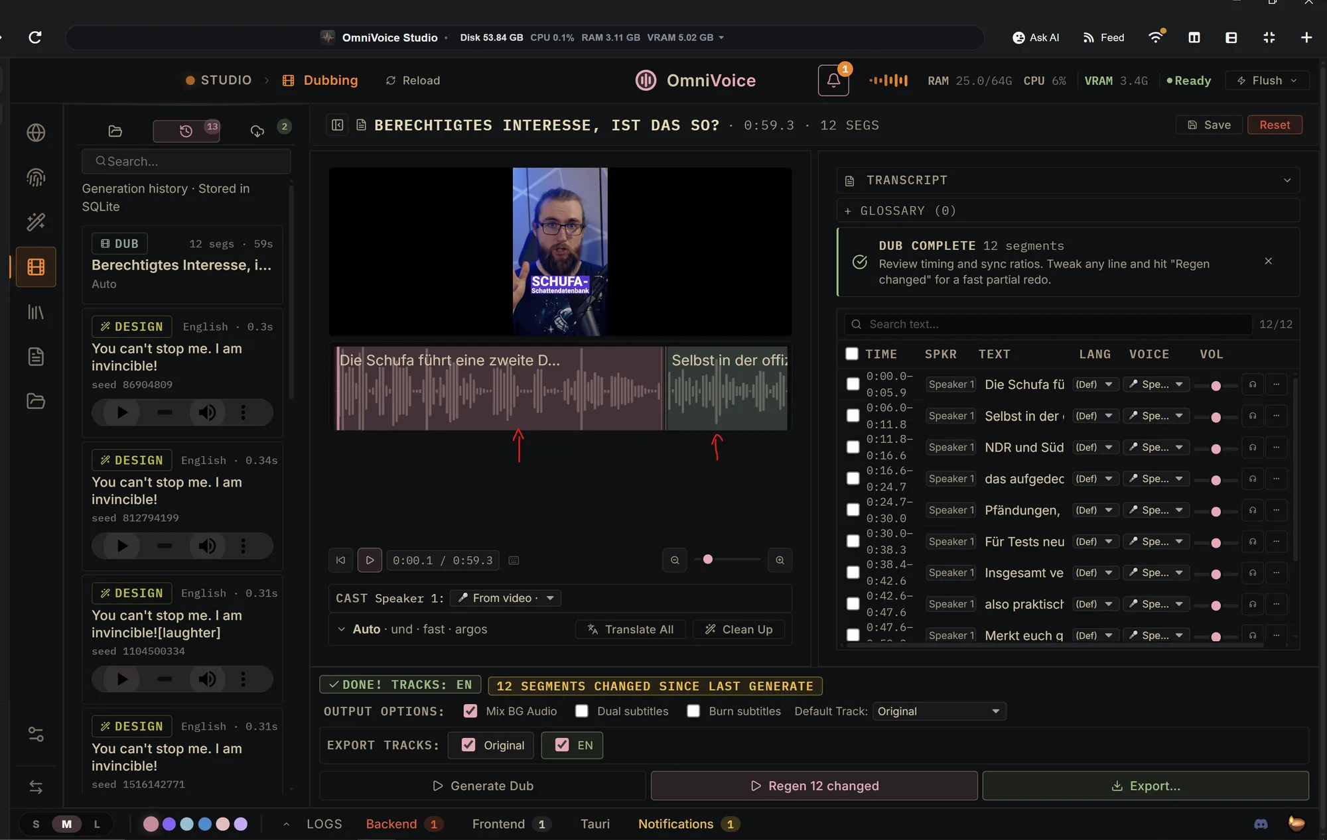
Task: Open more options for seed 812794199 clip
Action: (x=243, y=546)
